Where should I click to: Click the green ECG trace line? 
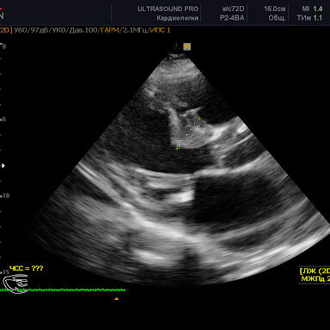63,290
